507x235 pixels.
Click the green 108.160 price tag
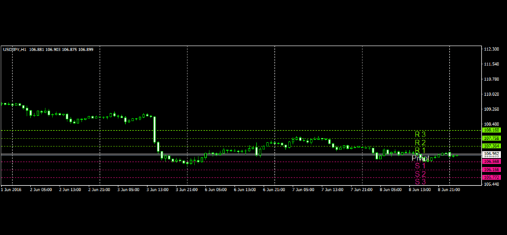(491, 130)
